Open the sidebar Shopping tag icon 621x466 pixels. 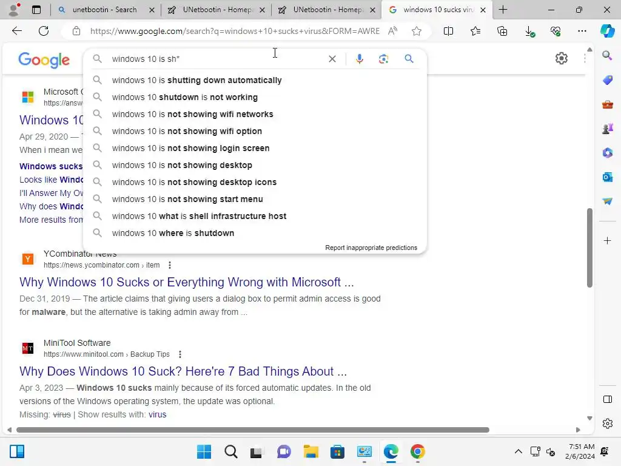point(607,79)
